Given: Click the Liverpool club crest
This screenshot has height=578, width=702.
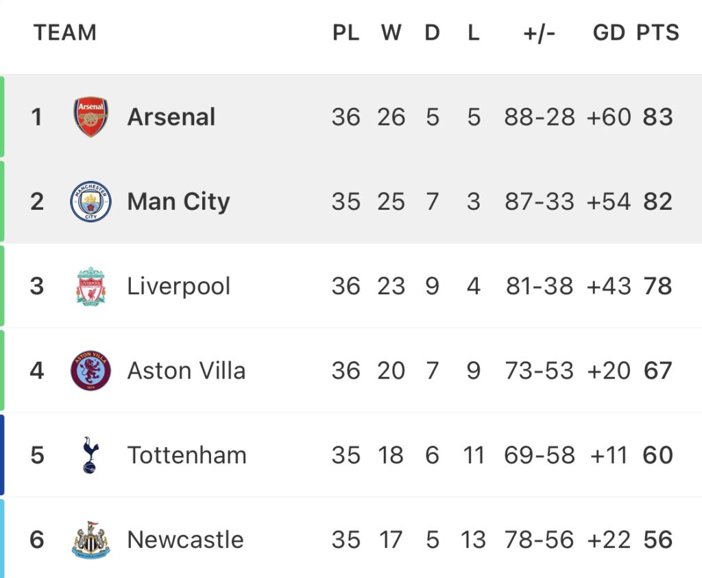Looking at the screenshot, I should [91, 286].
